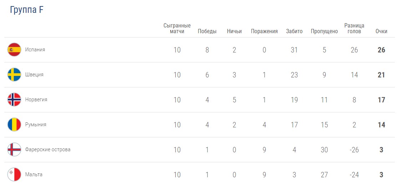
Task: Click the Пропущено column header
Action: [x=324, y=31]
